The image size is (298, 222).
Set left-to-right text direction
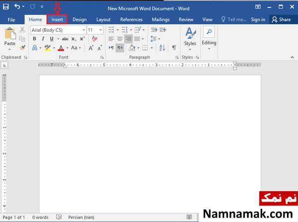click(x=111, y=48)
